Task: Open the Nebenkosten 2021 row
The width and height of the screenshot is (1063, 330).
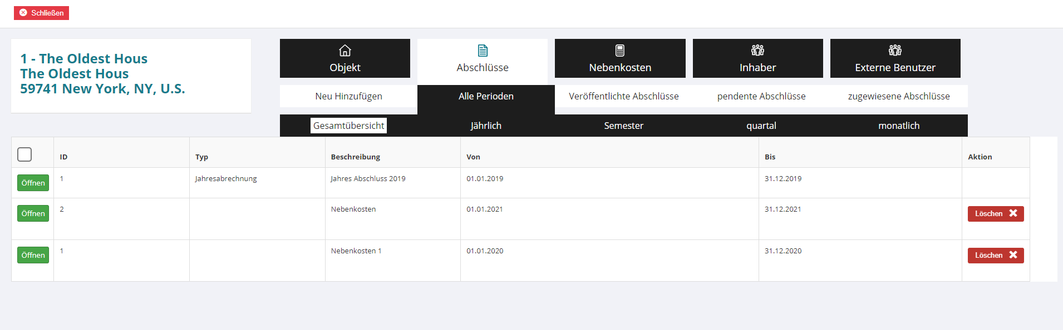Action: [x=33, y=213]
